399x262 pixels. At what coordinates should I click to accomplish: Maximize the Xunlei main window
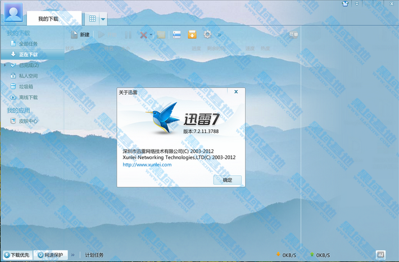(379, 4)
